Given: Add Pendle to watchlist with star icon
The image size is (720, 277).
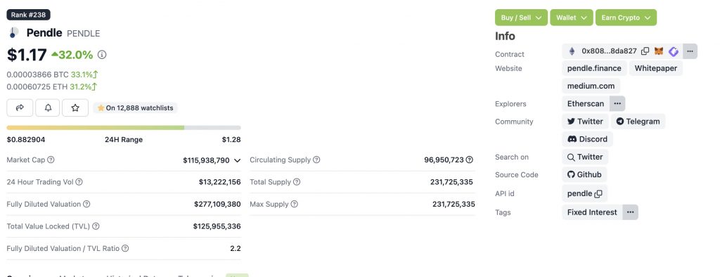Looking at the screenshot, I should (75, 108).
